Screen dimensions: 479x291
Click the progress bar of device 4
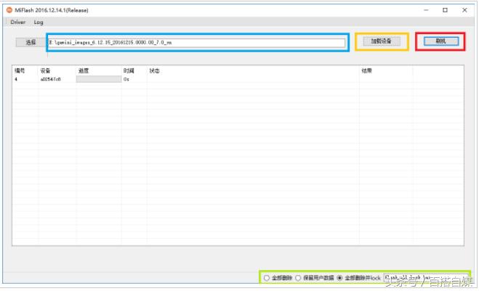coord(98,79)
